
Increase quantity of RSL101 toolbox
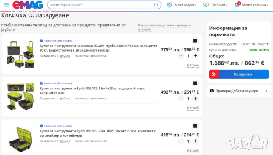click(x=195, y=141)
